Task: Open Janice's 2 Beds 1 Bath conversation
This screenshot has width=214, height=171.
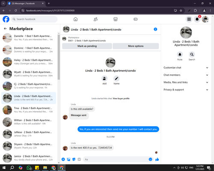Action: pos(29,158)
